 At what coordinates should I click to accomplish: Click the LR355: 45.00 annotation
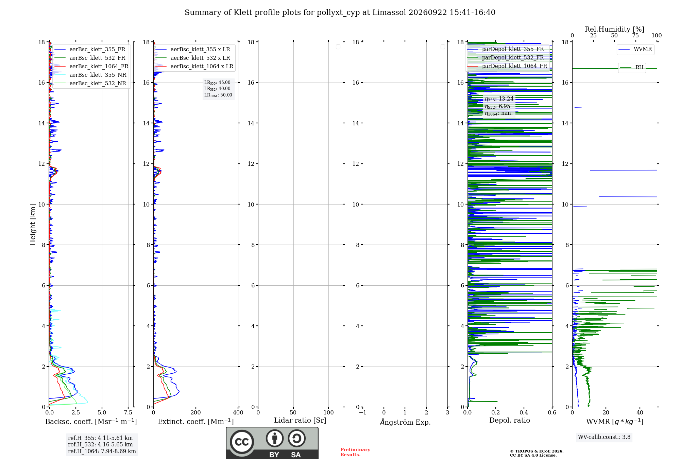217,83
